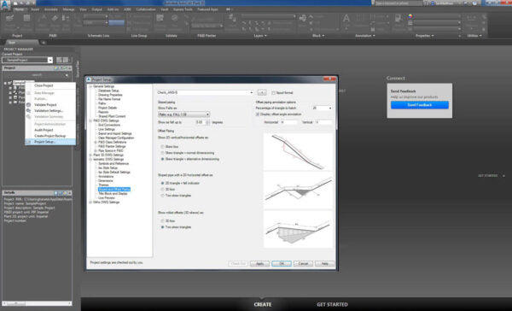Click the large Text tool icon in Annotation panel

346,19
